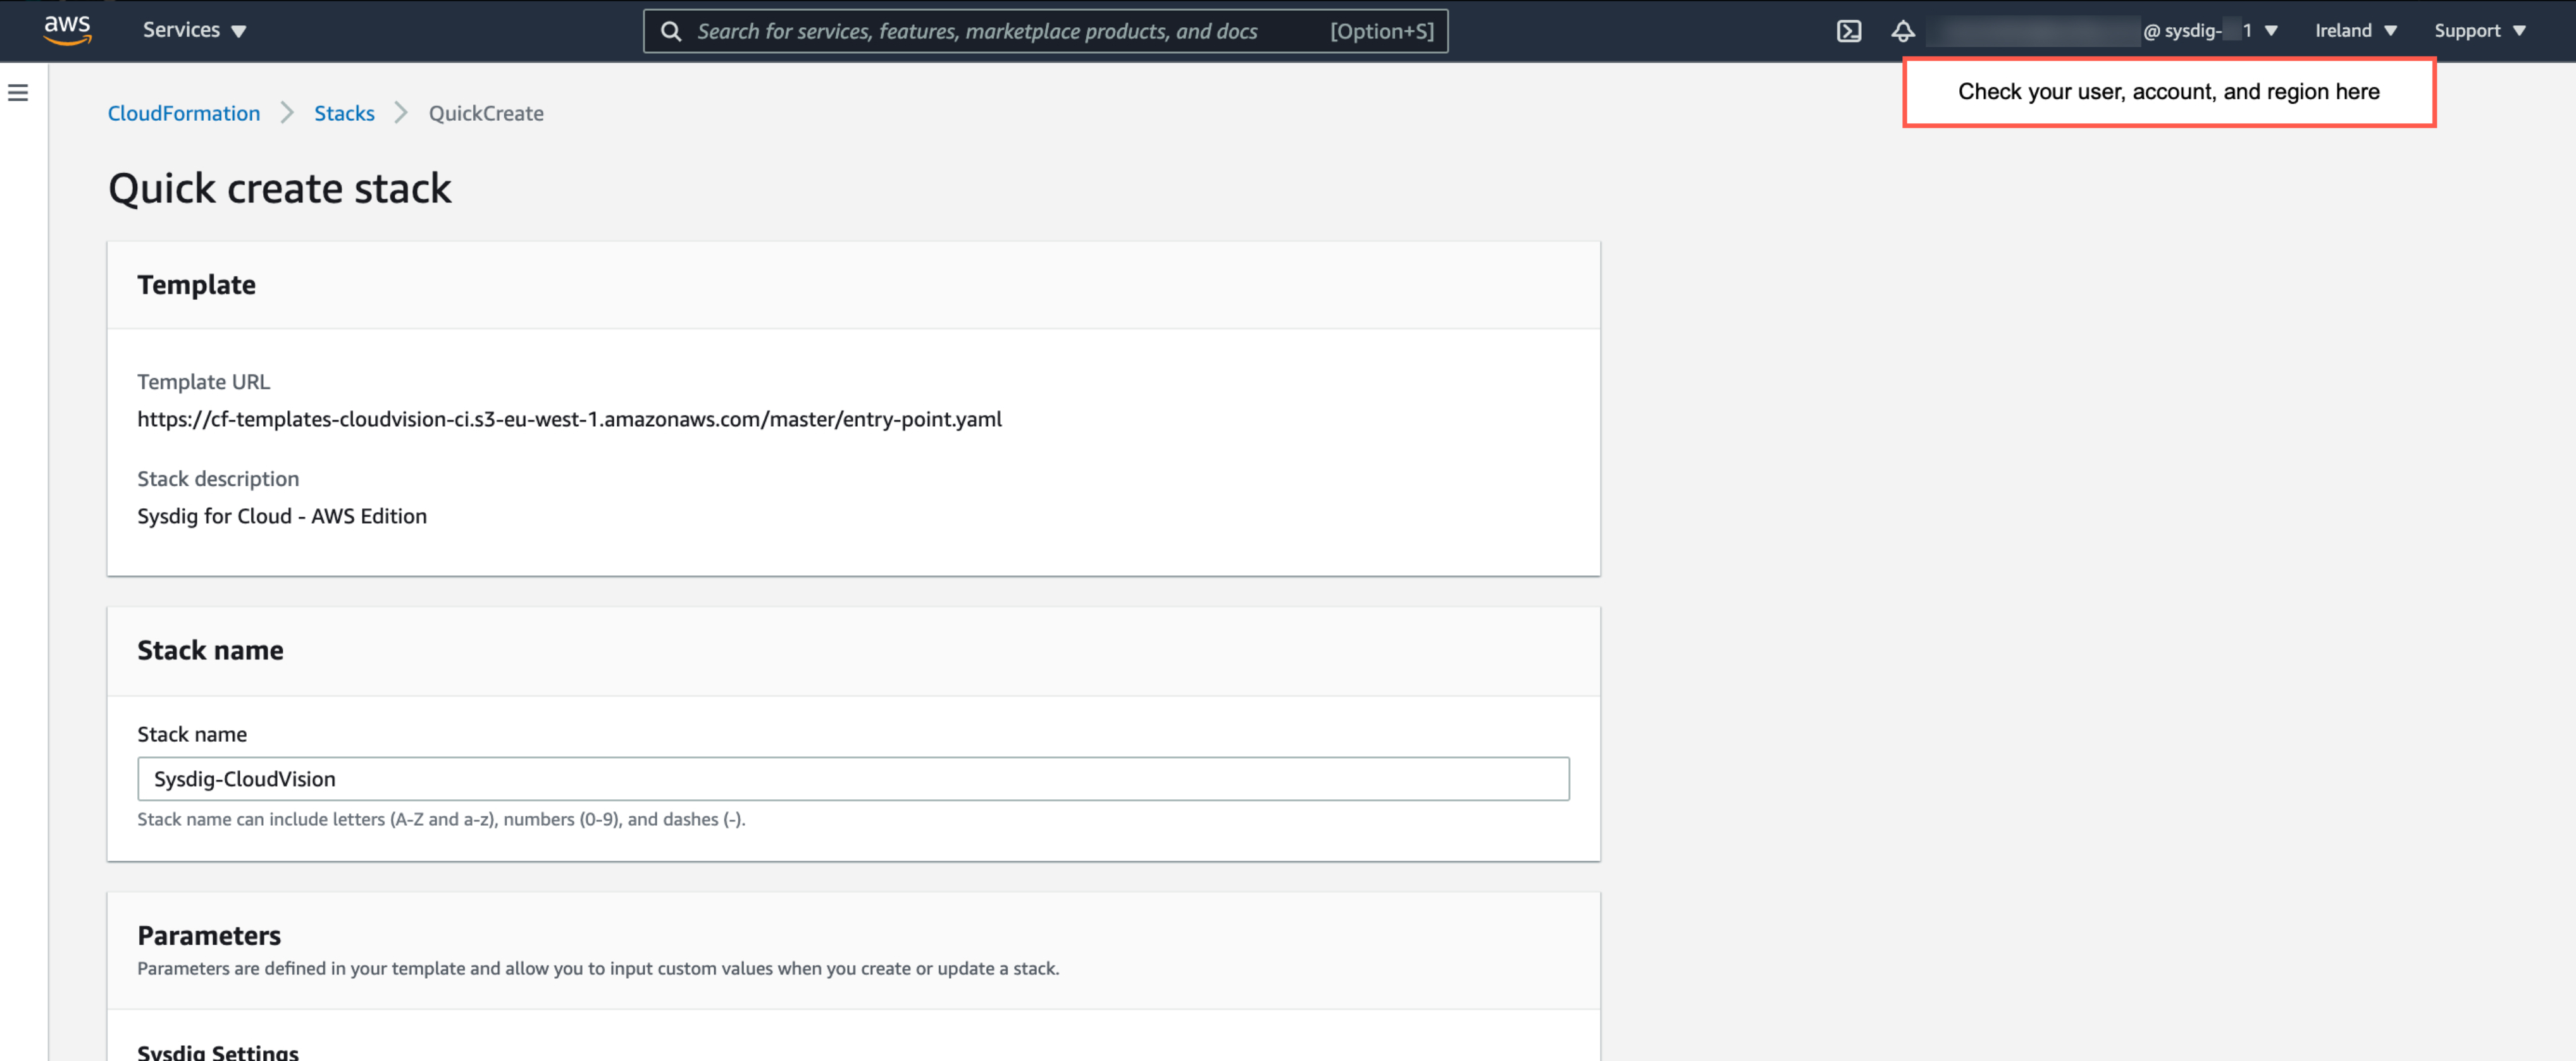Click the services search bar
Screen dimensions: 2576x1061
(x=1046, y=31)
